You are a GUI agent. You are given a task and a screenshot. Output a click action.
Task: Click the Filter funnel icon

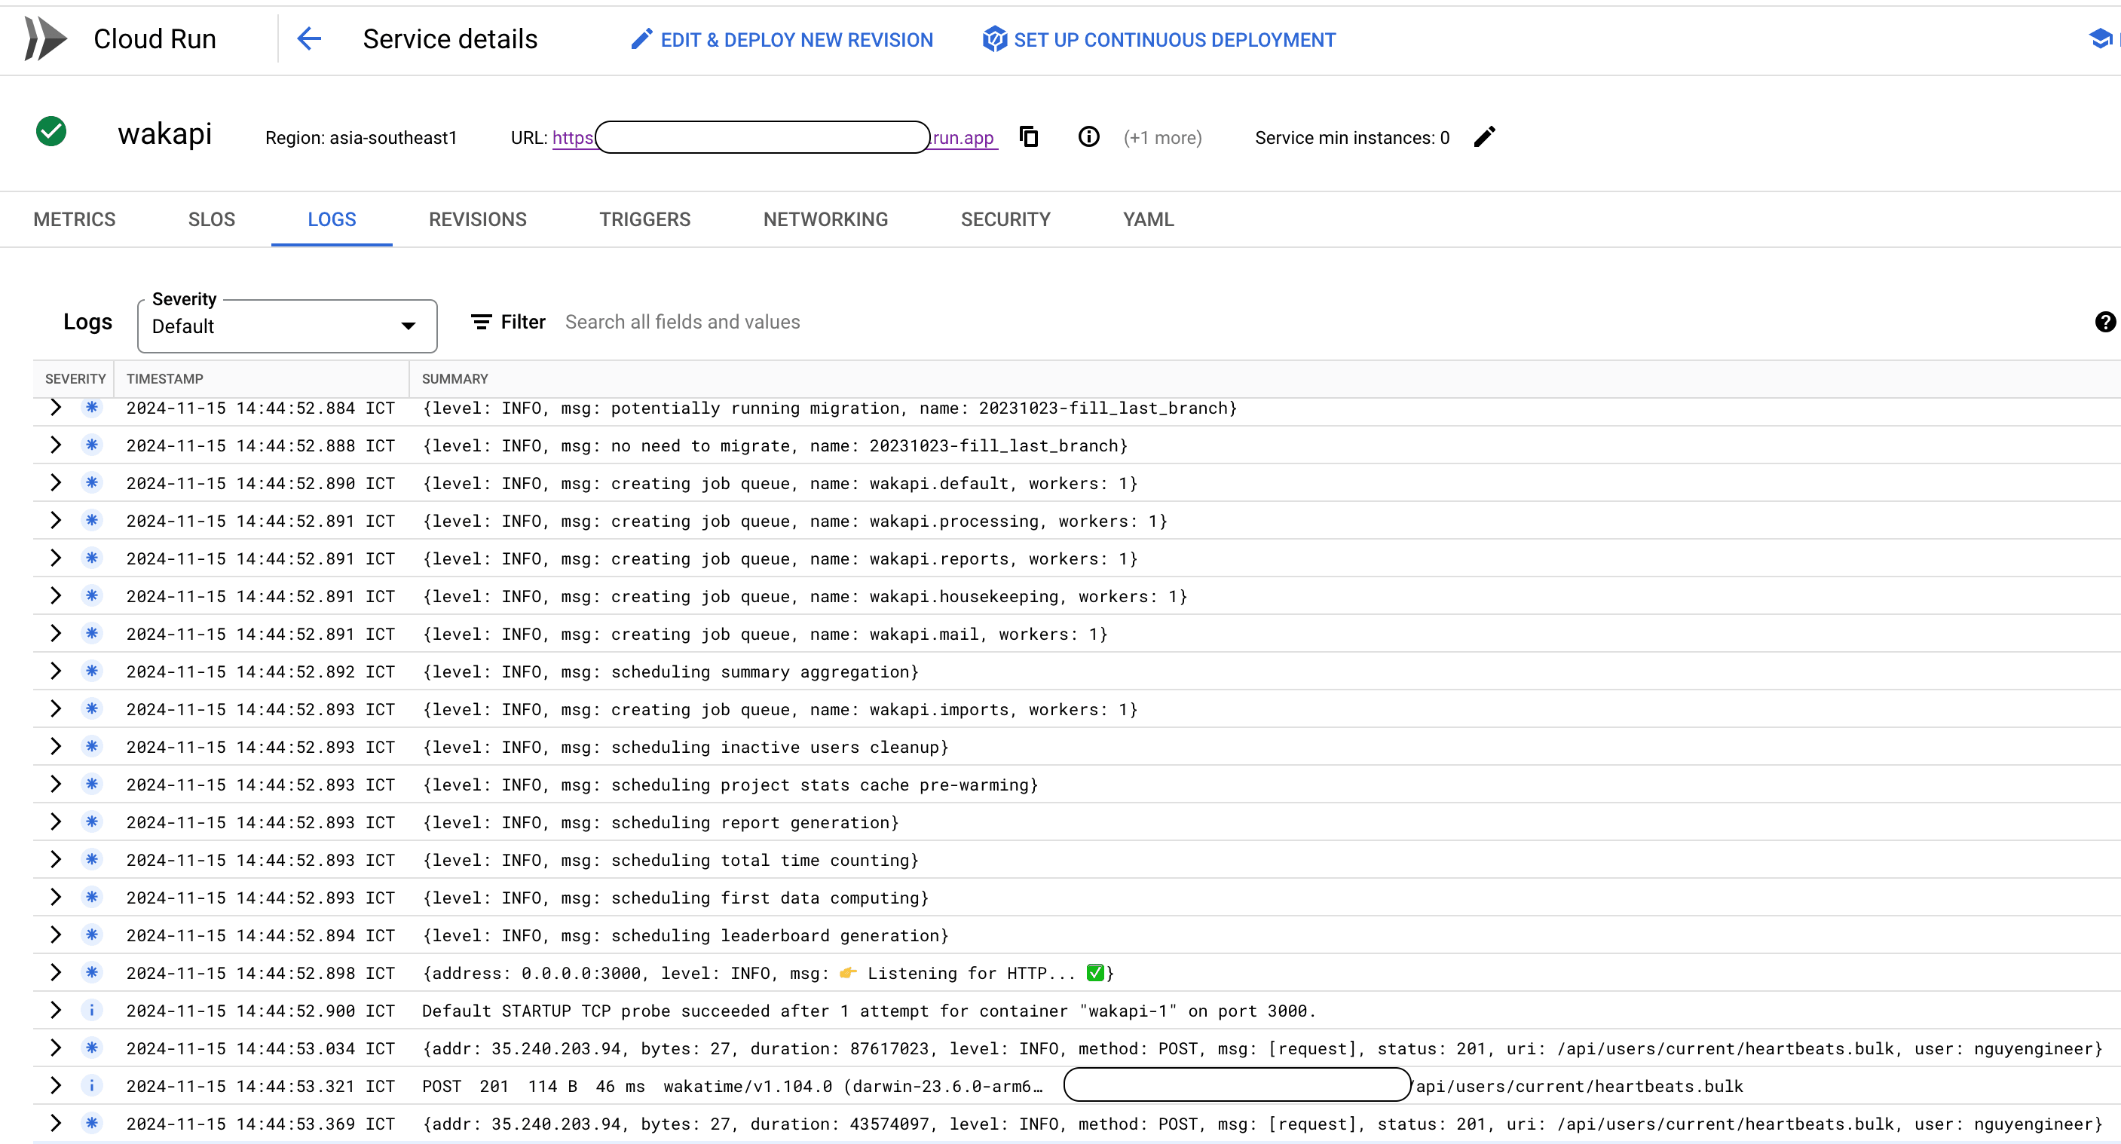click(x=482, y=322)
